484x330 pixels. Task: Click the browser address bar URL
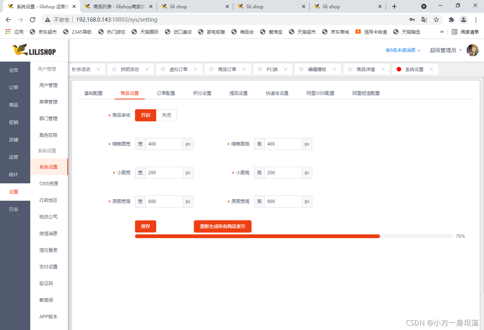click(x=116, y=20)
